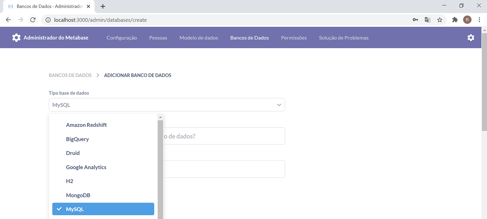487x219 pixels.
Task: Select BigQuery from the database list
Action: click(x=77, y=139)
